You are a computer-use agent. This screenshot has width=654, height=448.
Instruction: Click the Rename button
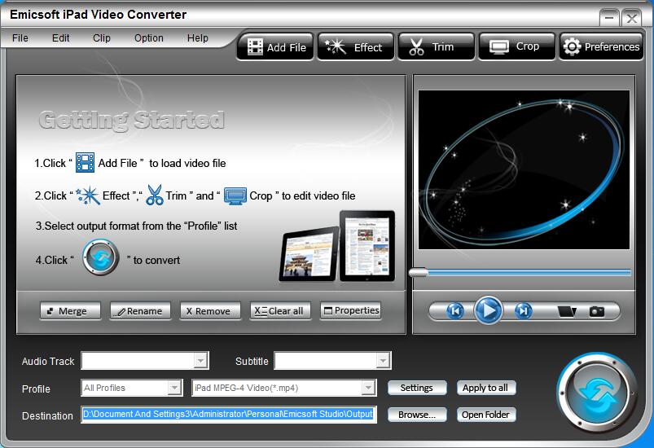(x=140, y=311)
